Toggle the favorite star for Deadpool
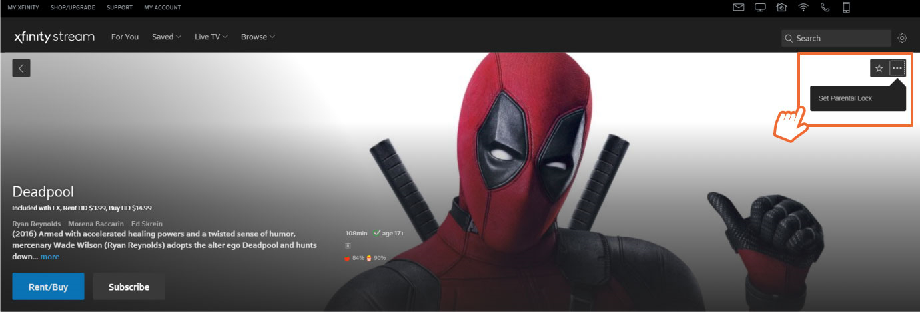920x312 pixels. (879, 68)
